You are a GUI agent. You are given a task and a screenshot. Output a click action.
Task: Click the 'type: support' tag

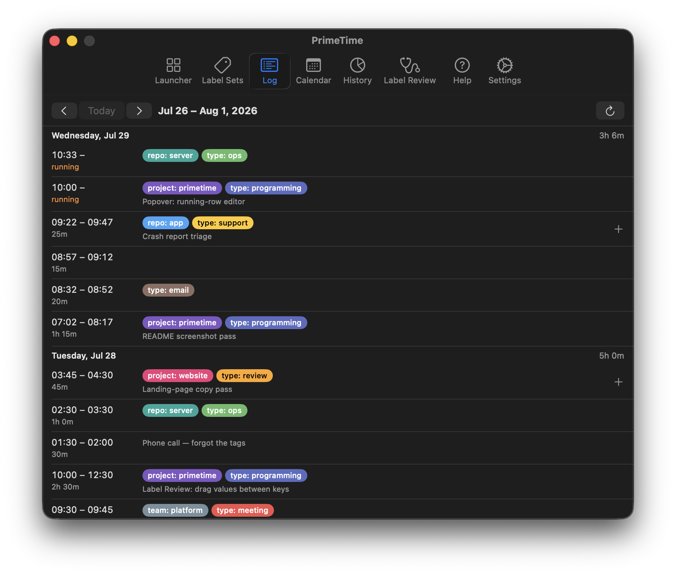click(x=222, y=223)
